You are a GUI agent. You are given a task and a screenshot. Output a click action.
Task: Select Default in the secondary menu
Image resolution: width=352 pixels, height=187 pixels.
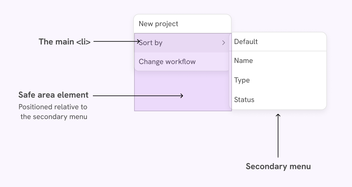pyautogui.click(x=246, y=42)
